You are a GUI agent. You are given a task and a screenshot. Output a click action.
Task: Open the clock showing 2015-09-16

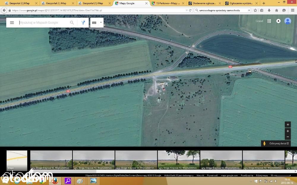[x=287, y=181]
